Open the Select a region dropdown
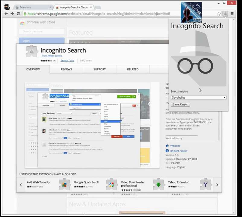 [199, 98]
